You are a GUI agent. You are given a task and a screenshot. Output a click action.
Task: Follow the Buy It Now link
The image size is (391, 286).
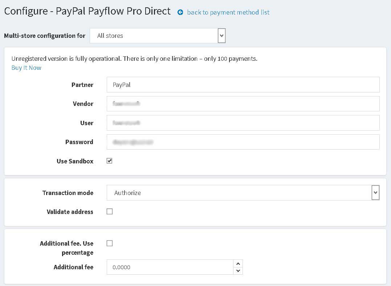click(x=26, y=68)
